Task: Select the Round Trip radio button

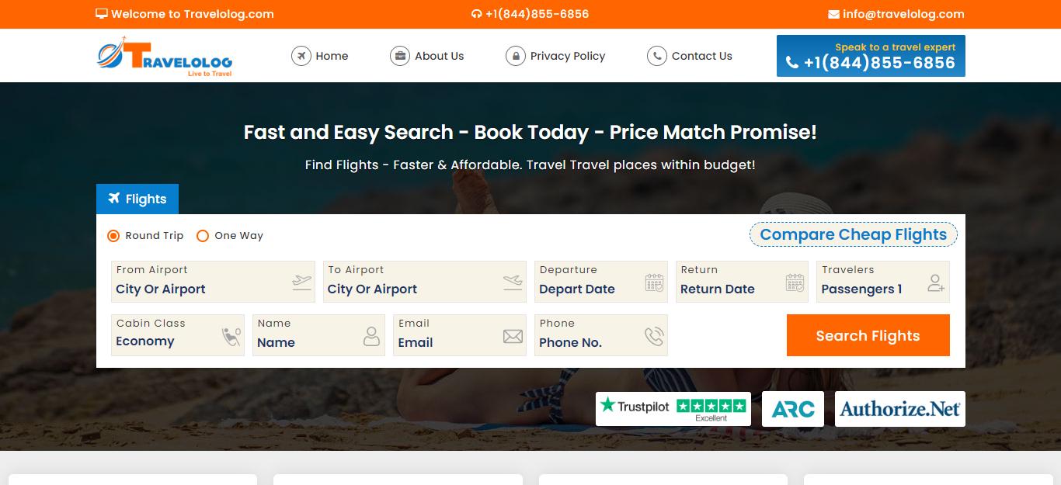Action: coord(113,236)
